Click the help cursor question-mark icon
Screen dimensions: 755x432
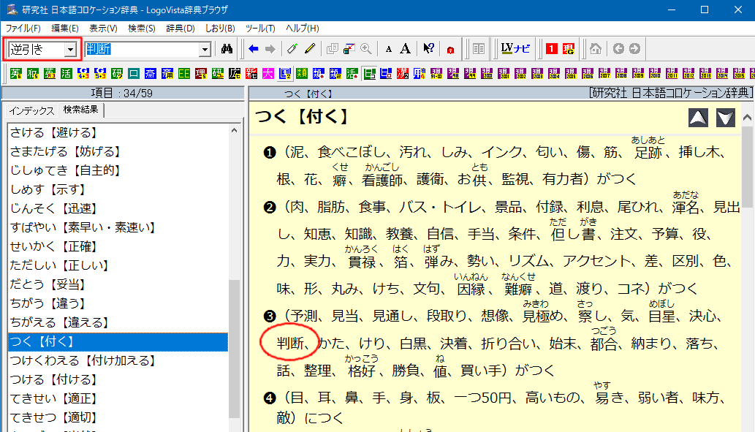pos(428,49)
